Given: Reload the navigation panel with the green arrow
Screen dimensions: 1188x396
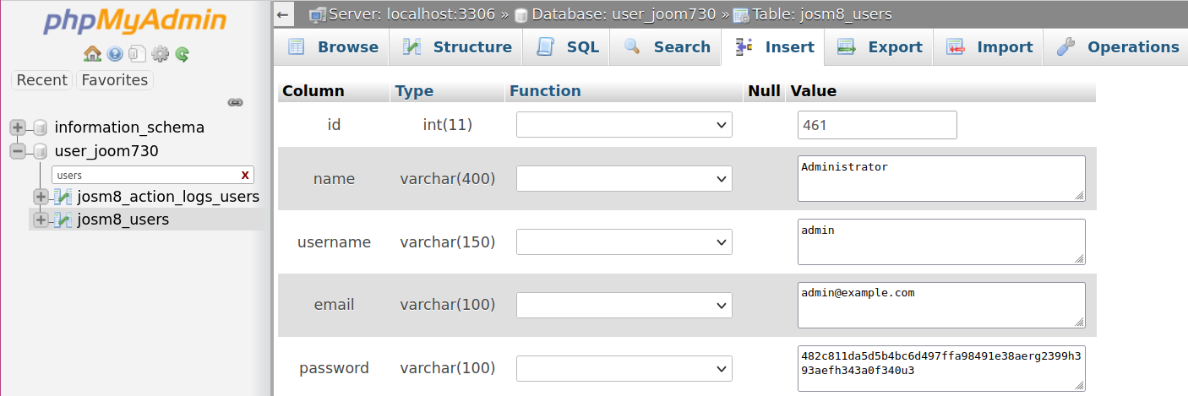Looking at the screenshot, I should [x=182, y=54].
